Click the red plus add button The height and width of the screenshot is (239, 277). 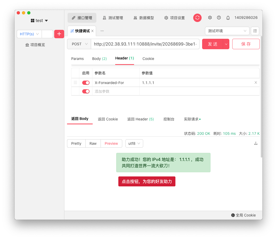(x=59, y=34)
